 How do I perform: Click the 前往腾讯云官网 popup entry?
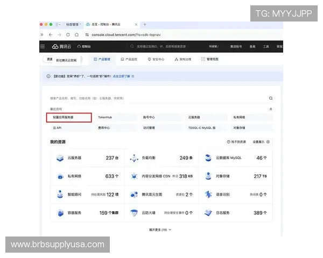point(66,60)
